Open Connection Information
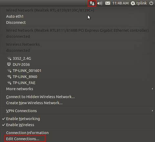The image size is (155, 142). click(27, 133)
